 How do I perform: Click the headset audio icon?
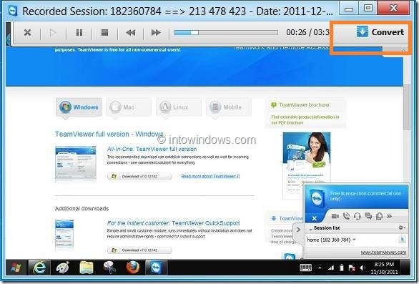click(x=358, y=216)
